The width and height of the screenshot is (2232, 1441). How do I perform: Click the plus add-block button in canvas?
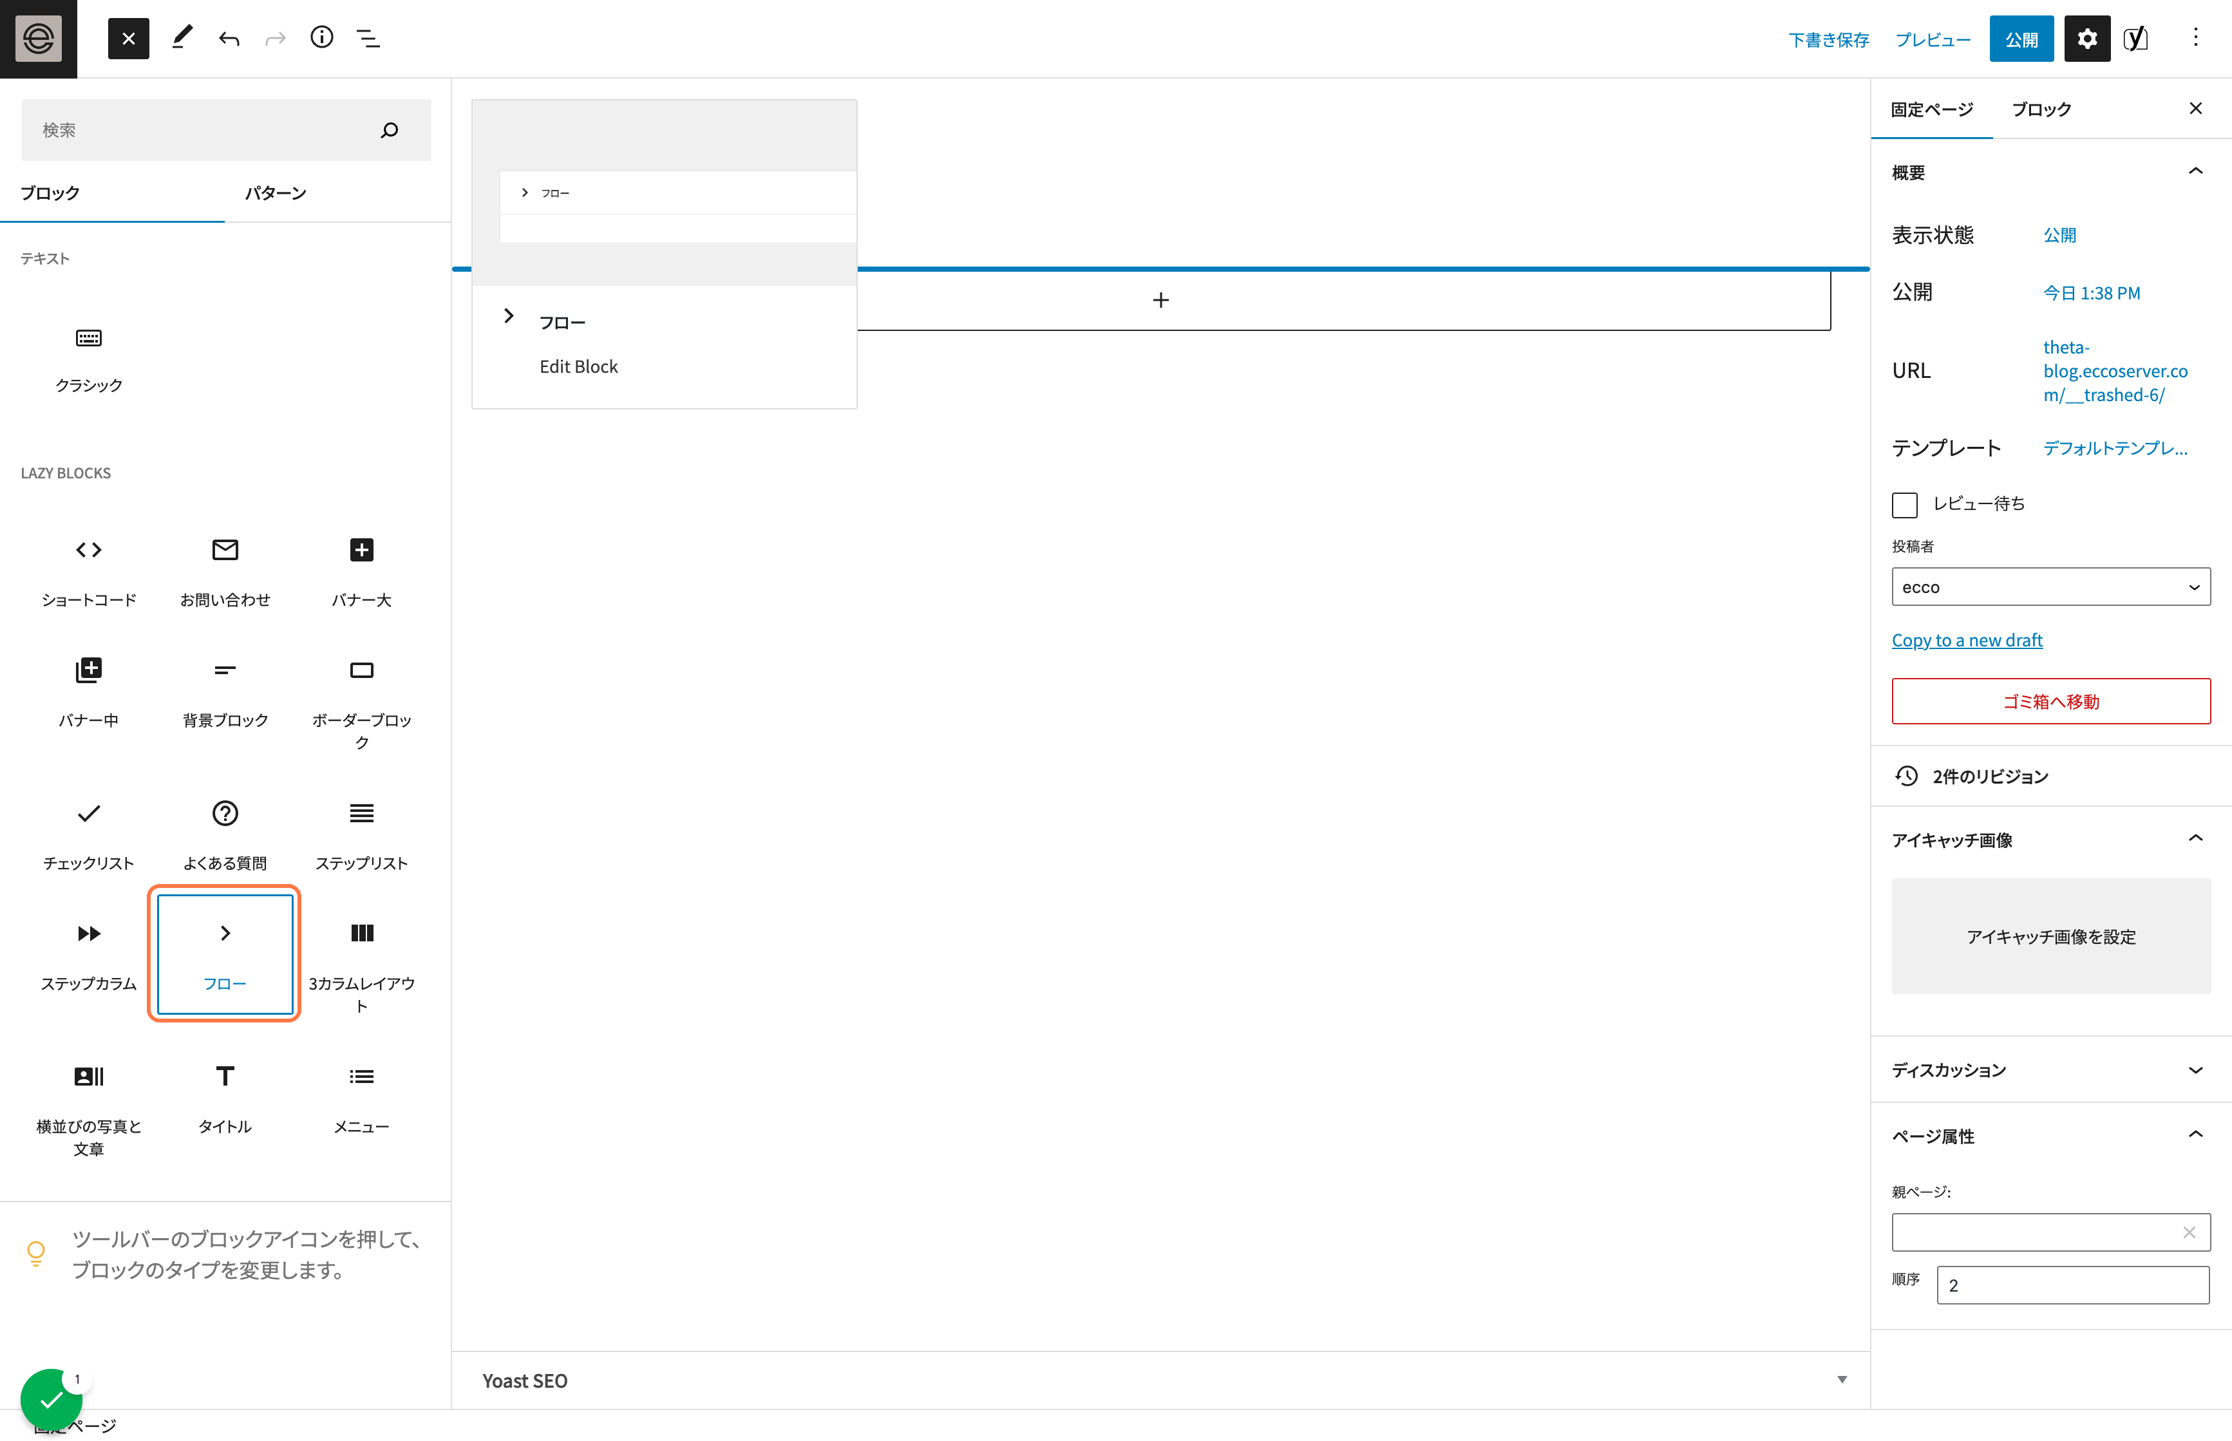[1160, 300]
